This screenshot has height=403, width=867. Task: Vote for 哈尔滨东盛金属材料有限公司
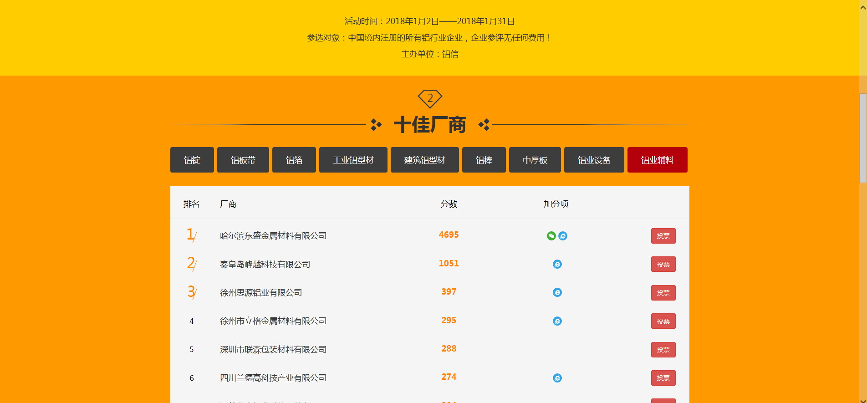tap(663, 236)
